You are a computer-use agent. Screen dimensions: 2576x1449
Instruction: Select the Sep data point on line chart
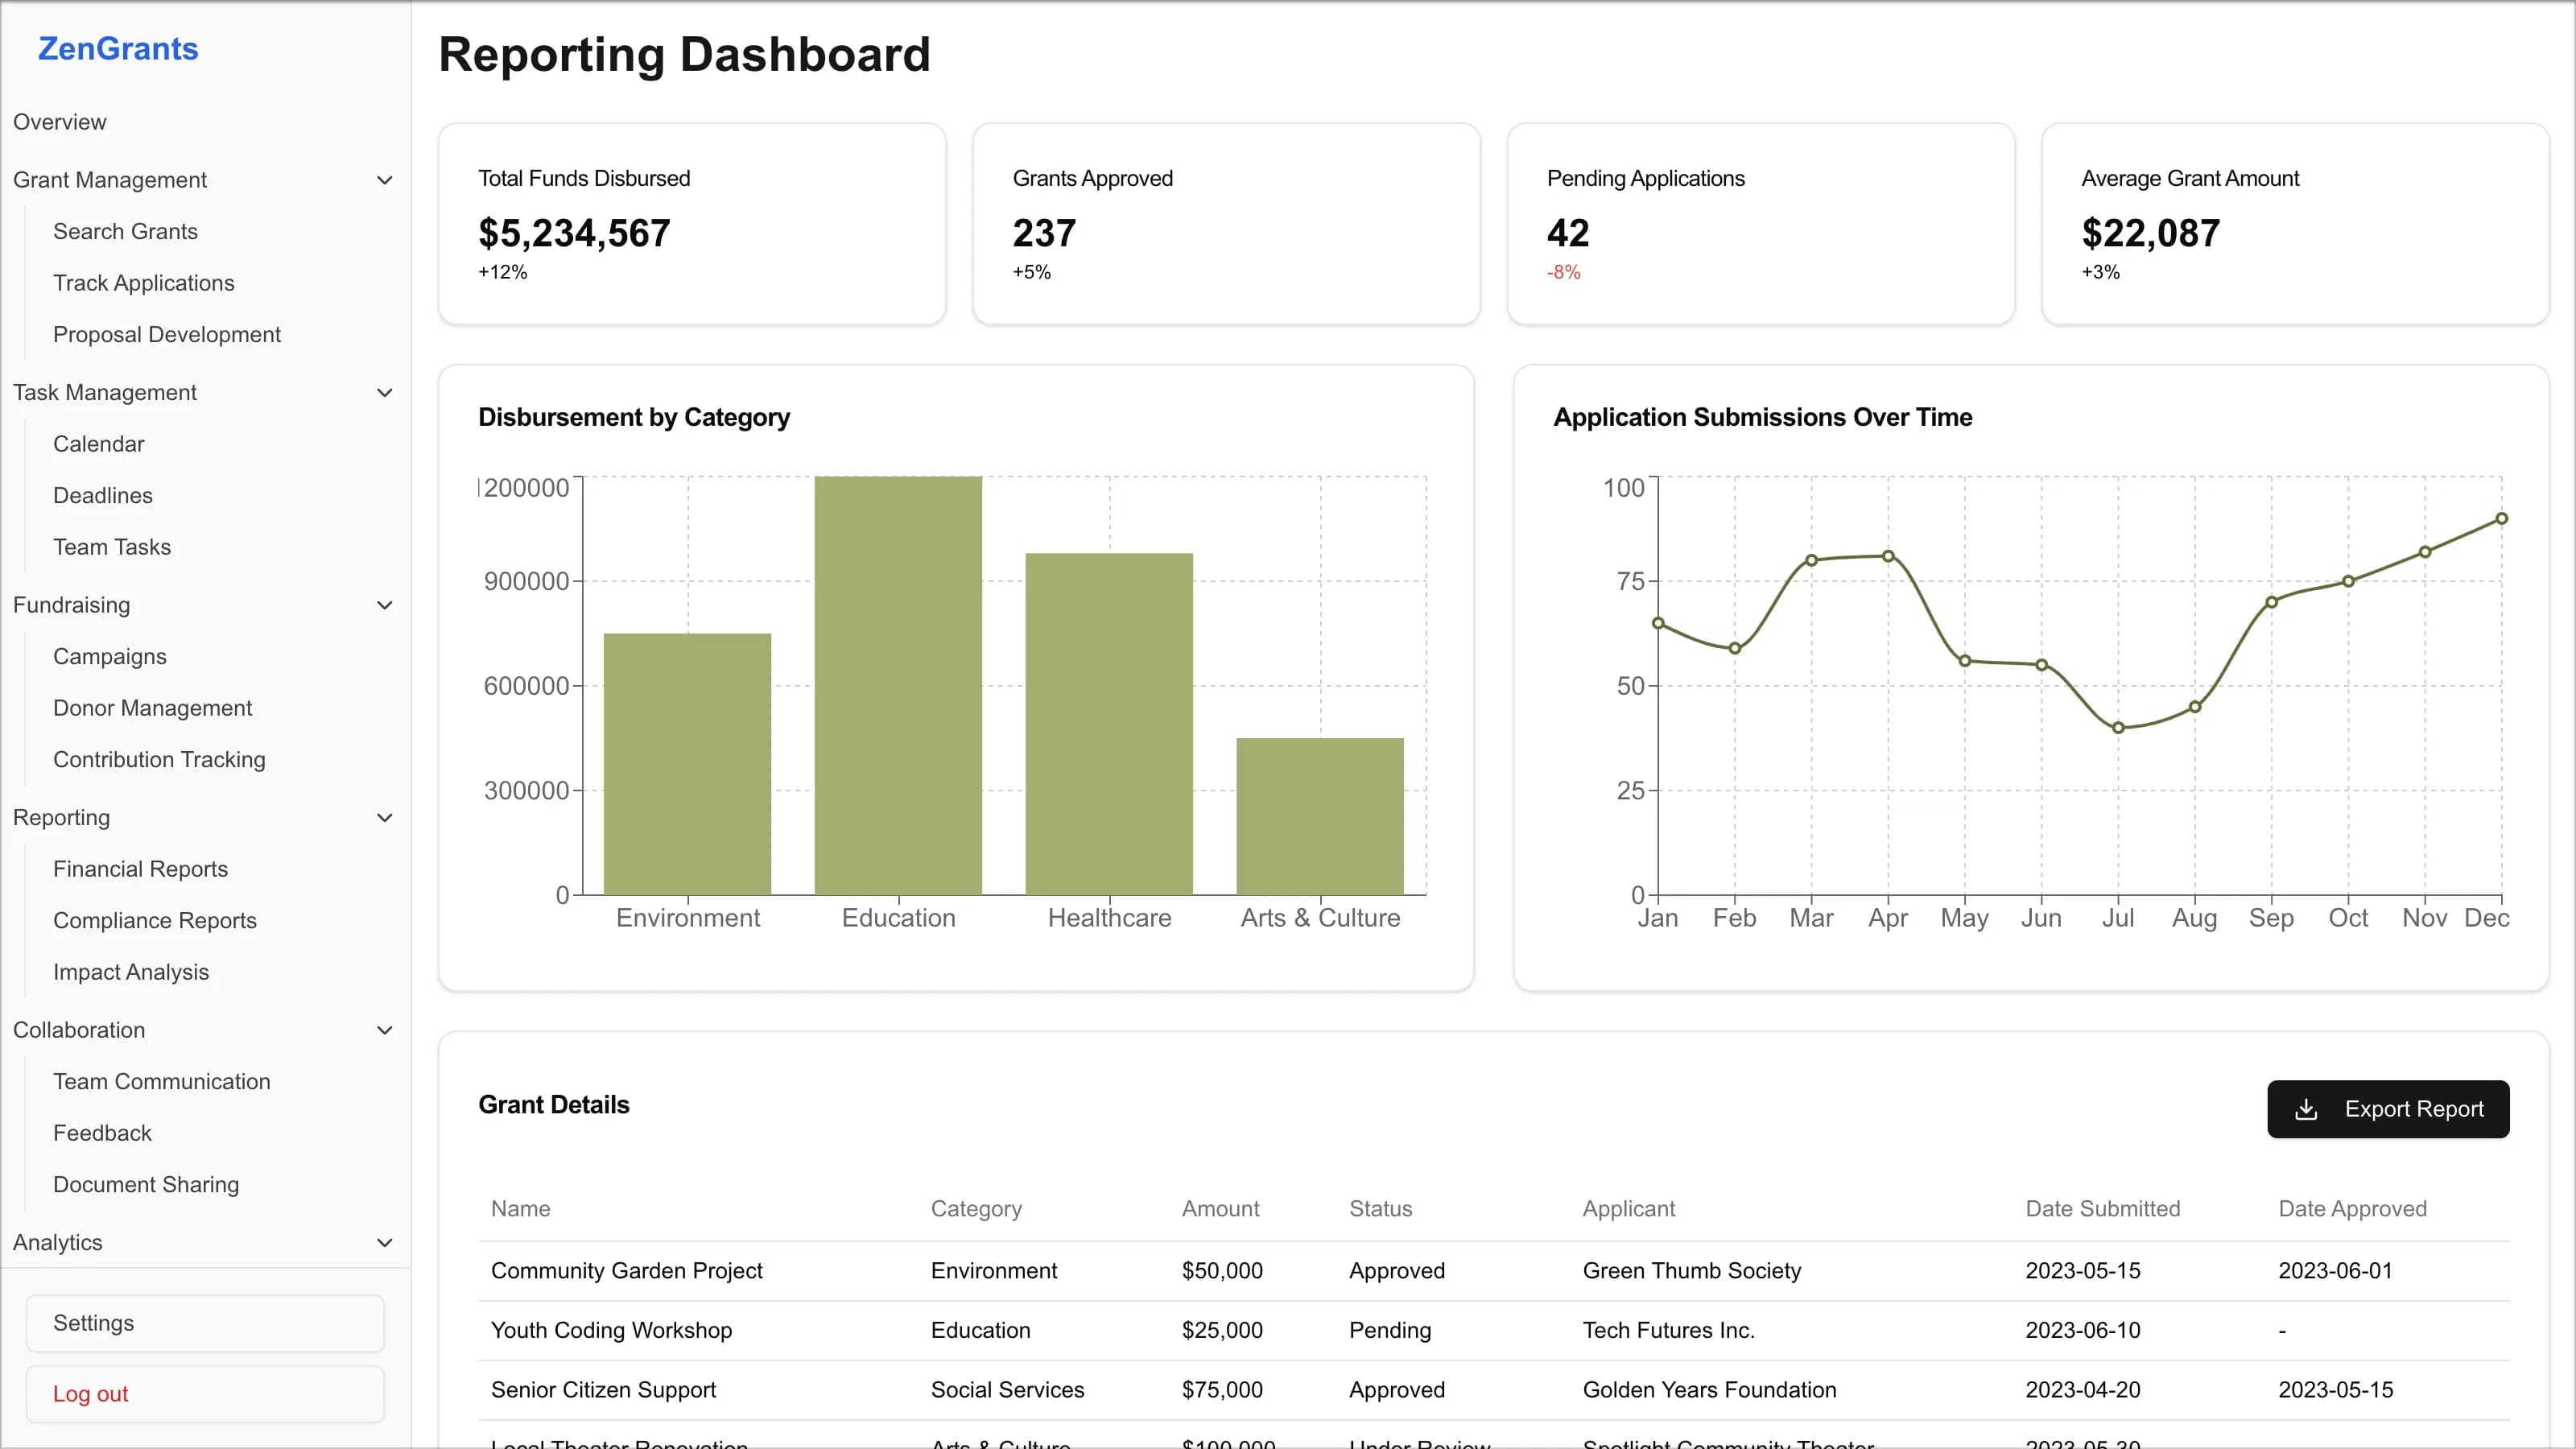[x=2271, y=602]
